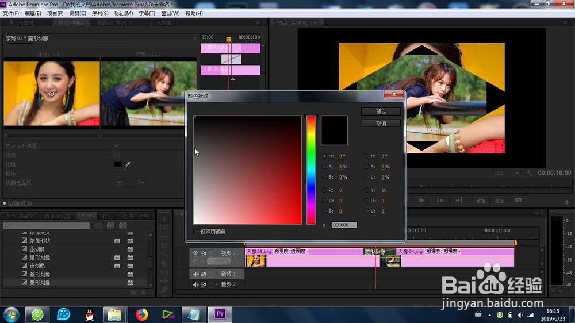Image resolution: width=575 pixels, height=323 pixels.
Task: Open opacity dropdown on 人像 03.jpg clip
Action: tap(308, 252)
